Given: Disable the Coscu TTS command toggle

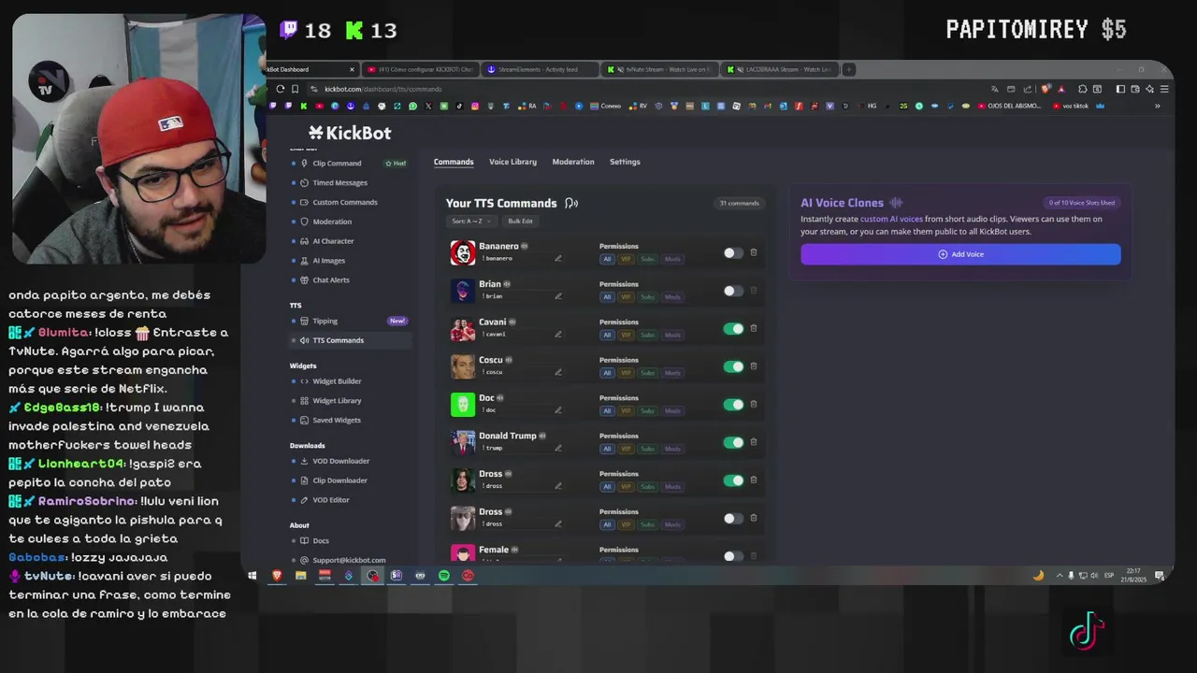Looking at the screenshot, I should (x=733, y=366).
